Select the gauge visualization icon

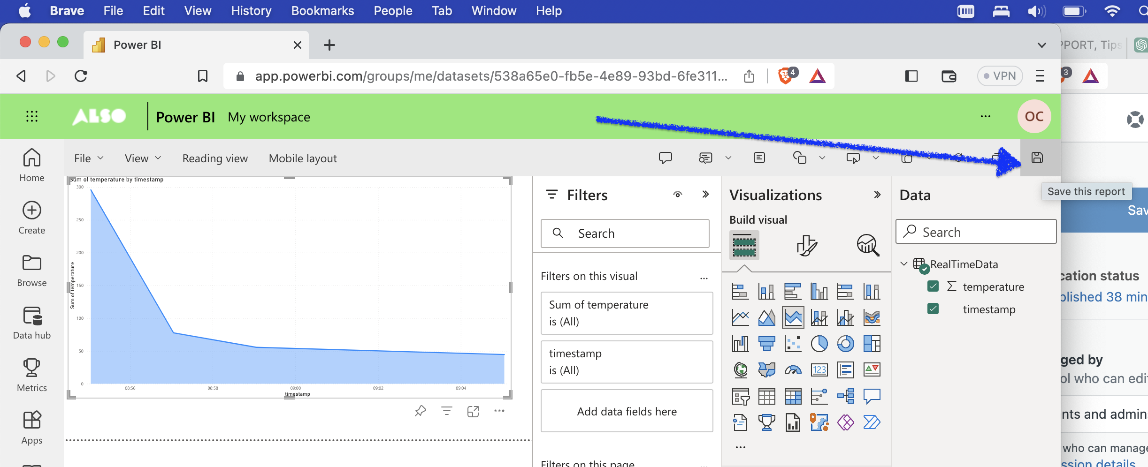pyautogui.click(x=793, y=370)
